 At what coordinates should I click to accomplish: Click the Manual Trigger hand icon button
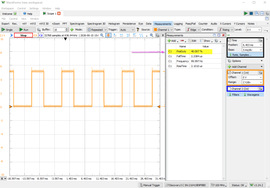pos(150,185)
